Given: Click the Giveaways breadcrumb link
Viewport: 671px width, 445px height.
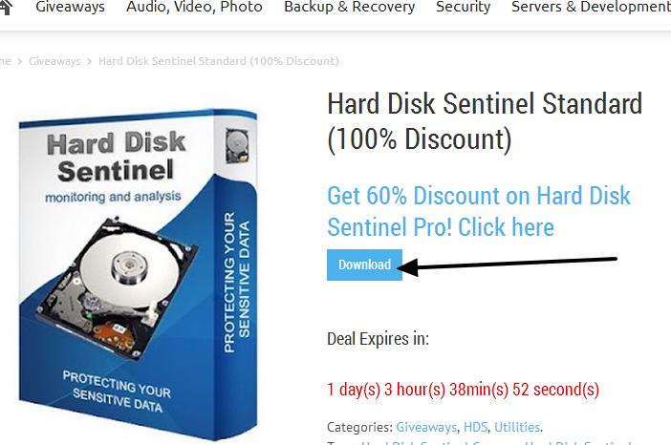Looking at the screenshot, I should [x=54, y=61].
